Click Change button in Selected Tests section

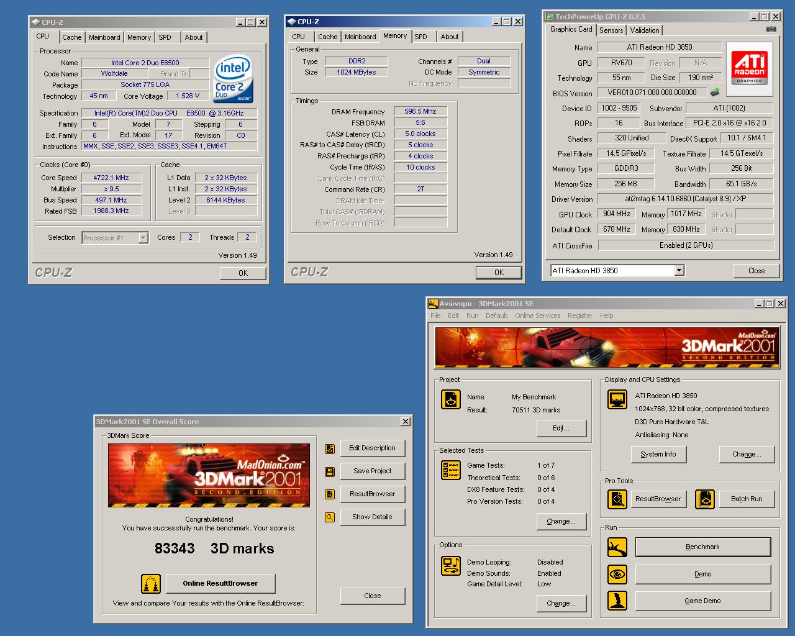click(561, 521)
